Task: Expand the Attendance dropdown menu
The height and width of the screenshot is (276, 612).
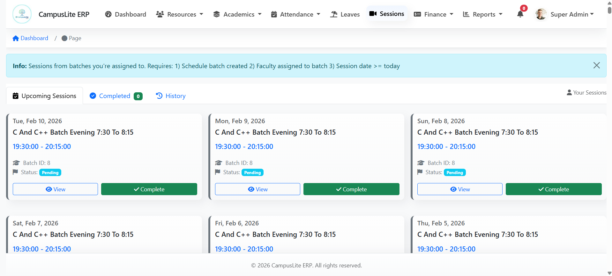Action: point(295,14)
